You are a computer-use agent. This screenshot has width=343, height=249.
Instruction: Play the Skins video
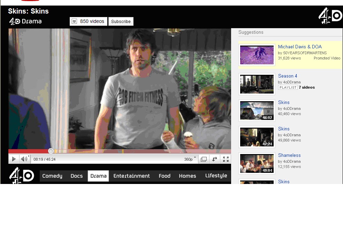point(14,159)
